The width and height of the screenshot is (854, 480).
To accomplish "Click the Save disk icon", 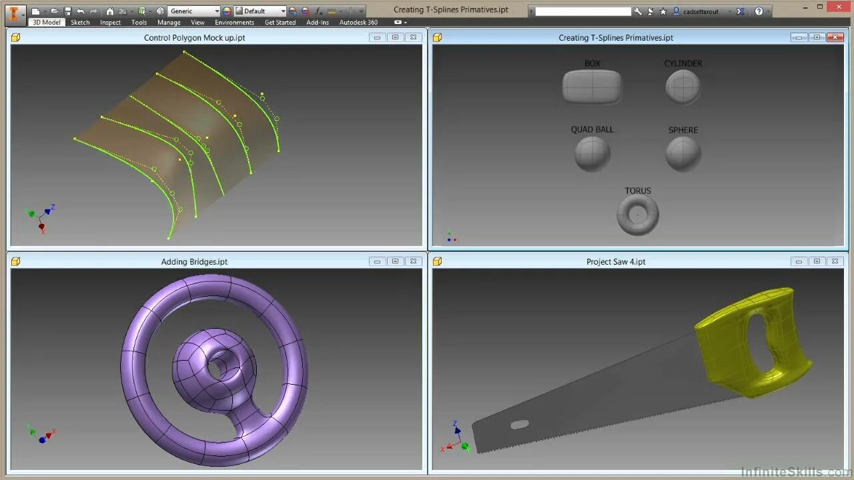I will tap(67, 11).
